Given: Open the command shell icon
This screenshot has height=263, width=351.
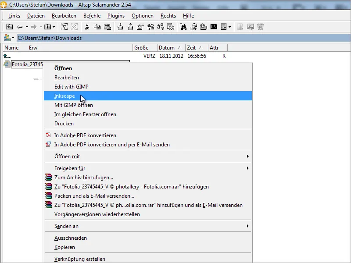Looking at the screenshot, I should (x=214, y=27).
